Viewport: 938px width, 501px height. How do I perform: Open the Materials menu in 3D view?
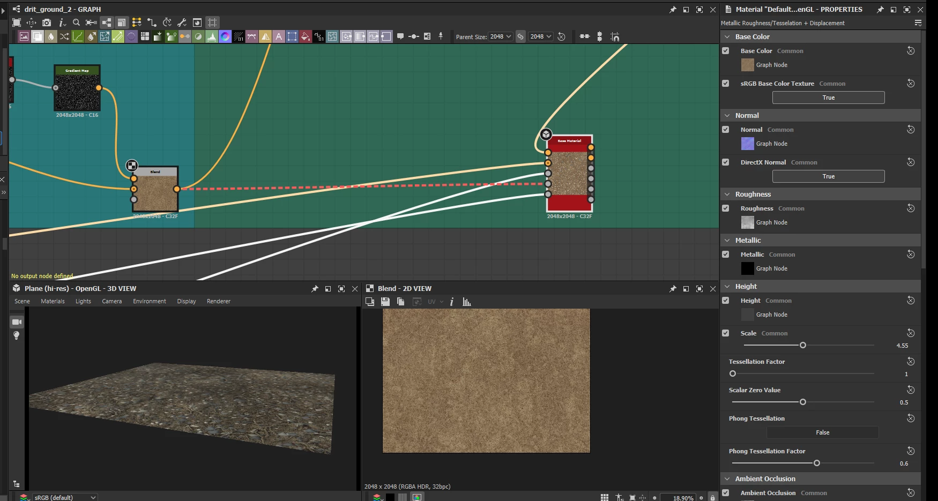click(x=53, y=301)
